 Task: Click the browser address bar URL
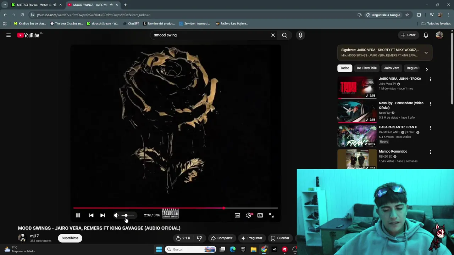pos(94,15)
